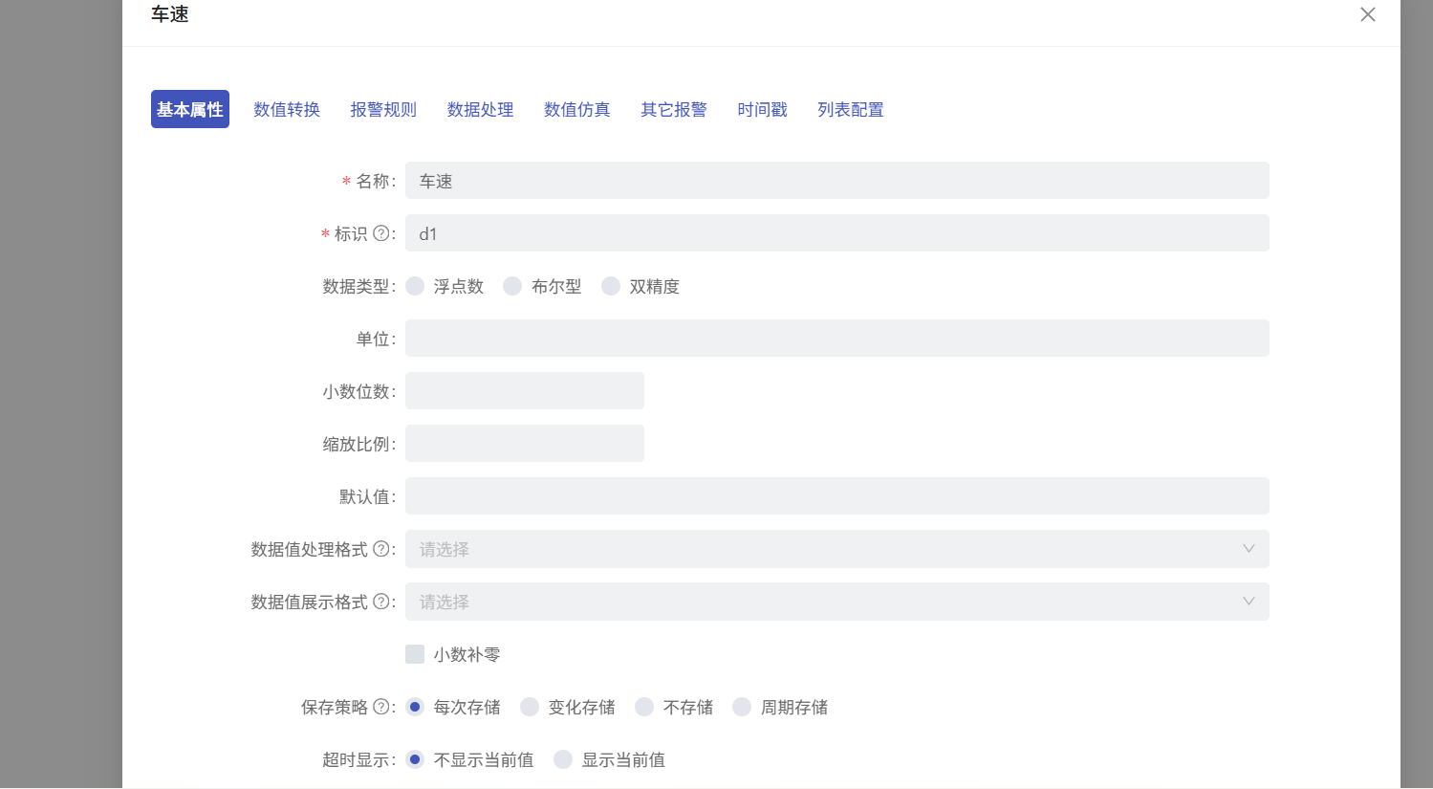
Task: Select 显示当前值 for timeout display
Action: 563,758
